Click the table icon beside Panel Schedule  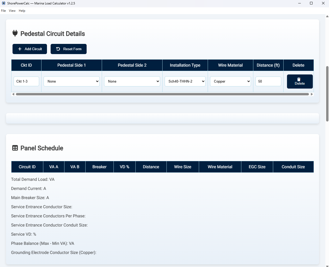pyautogui.click(x=15, y=148)
